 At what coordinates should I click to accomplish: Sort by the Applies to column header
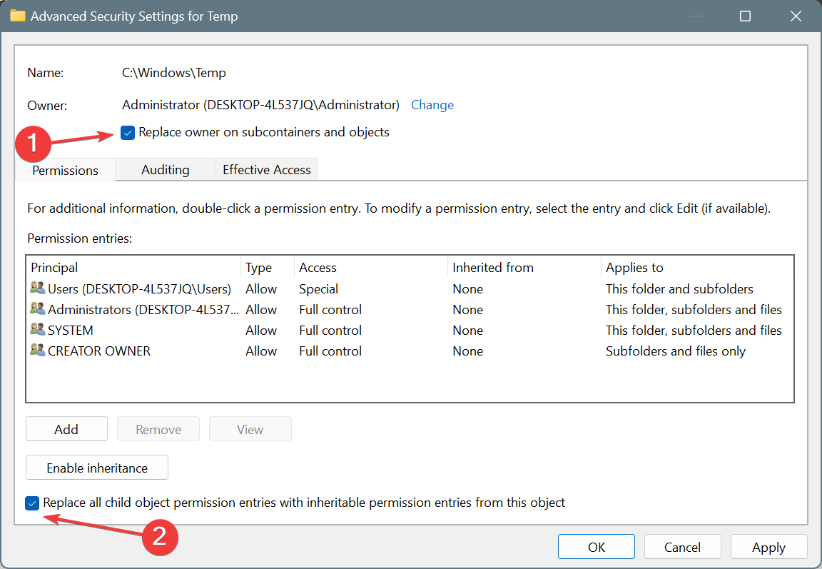click(696, 268)
